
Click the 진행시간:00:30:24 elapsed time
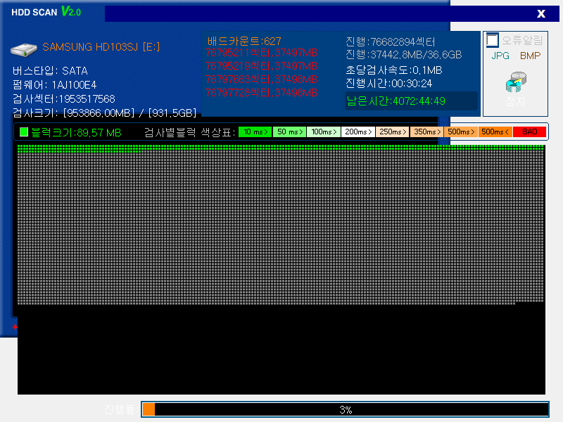(389, 84)
